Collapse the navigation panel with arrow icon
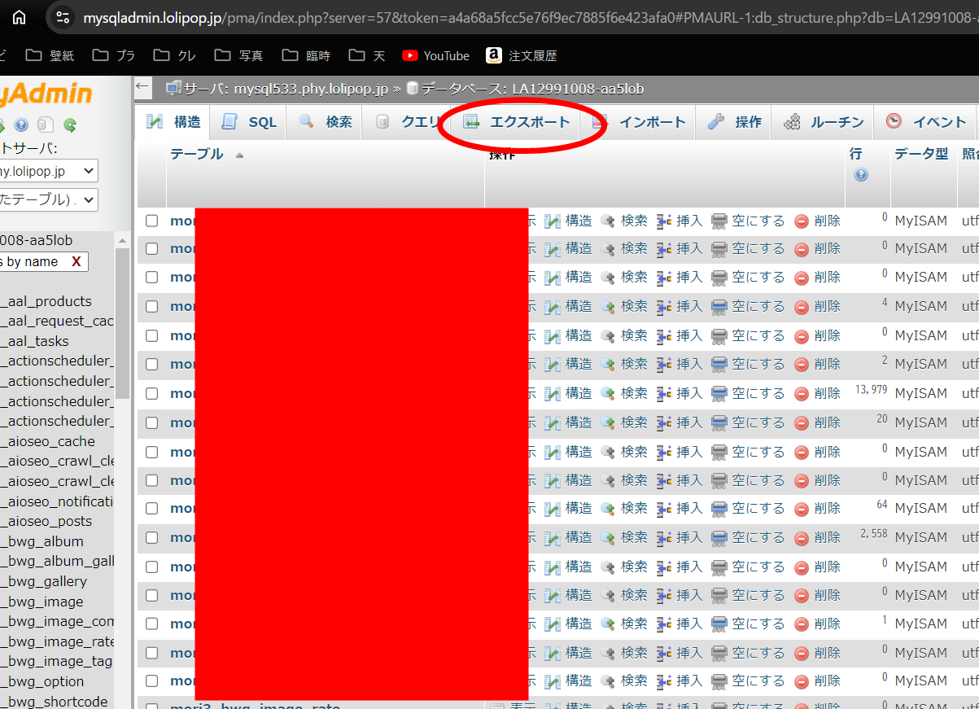The image size is (979, 709). coord(142,87)
